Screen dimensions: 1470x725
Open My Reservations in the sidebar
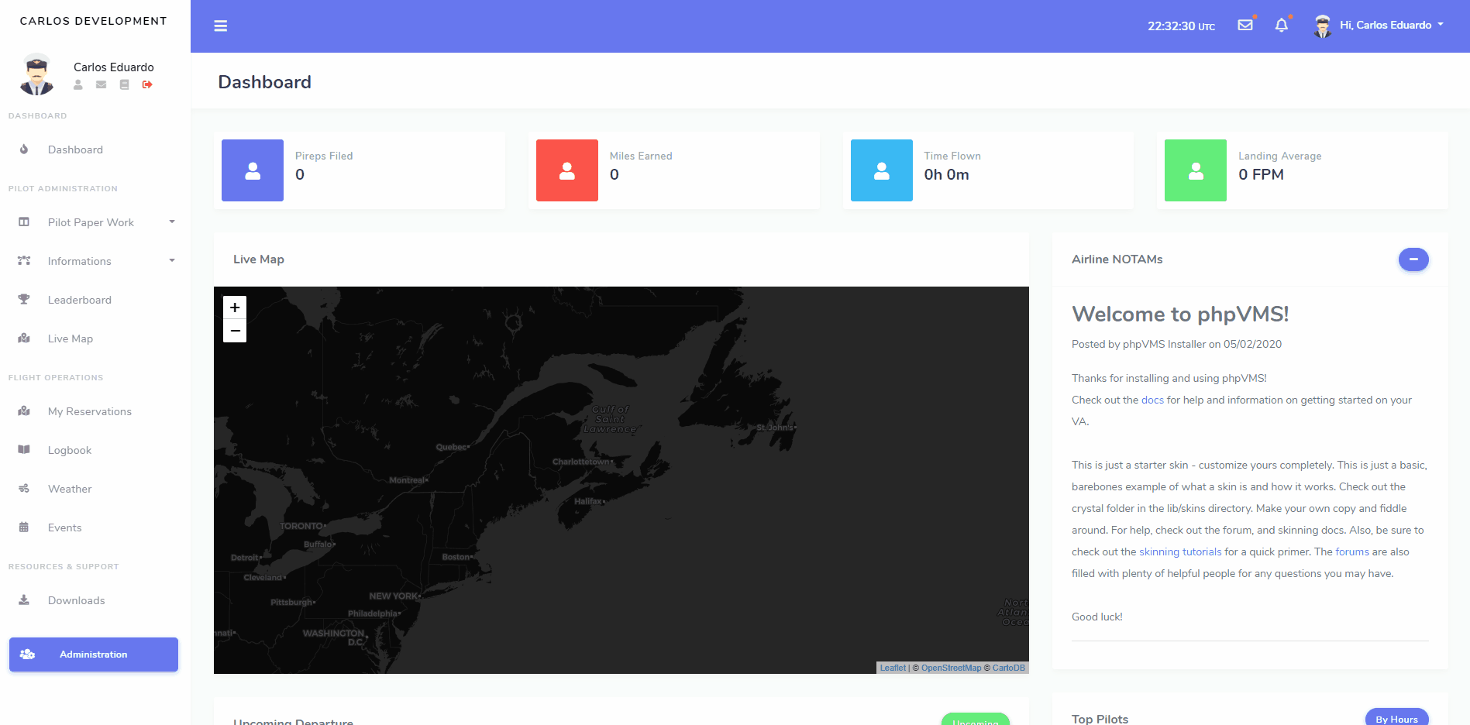pos(90,411)
